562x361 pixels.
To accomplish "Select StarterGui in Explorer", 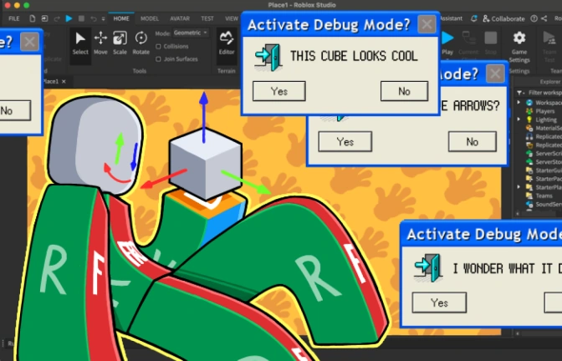I will click(544, 170).
